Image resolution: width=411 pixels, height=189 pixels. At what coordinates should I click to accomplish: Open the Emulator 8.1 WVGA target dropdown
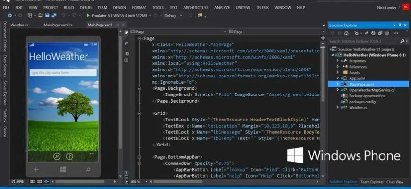(150, 16)
